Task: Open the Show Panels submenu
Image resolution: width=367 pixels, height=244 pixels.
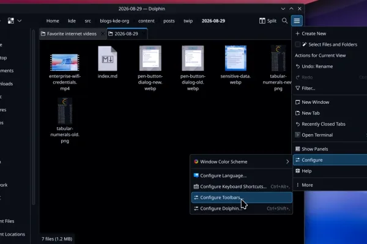Action: [330, 149]
